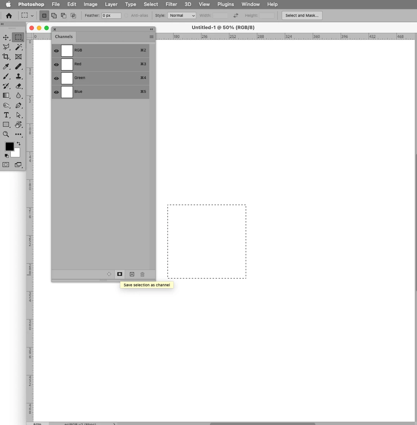Select the Move tool
This screenshot has height=425, width=417.
coord(6,37)
